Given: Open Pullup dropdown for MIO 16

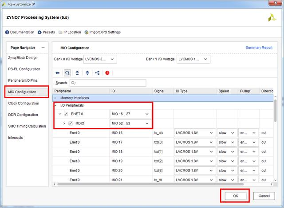Looking at the screenshot, I should pos(248,133).
